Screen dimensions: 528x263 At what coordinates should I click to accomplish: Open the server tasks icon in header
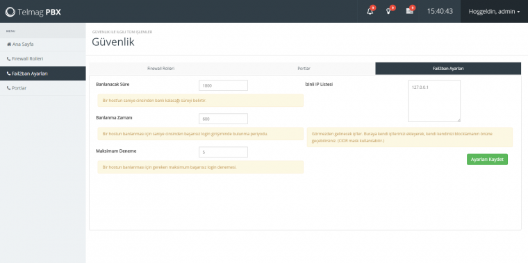409,11
